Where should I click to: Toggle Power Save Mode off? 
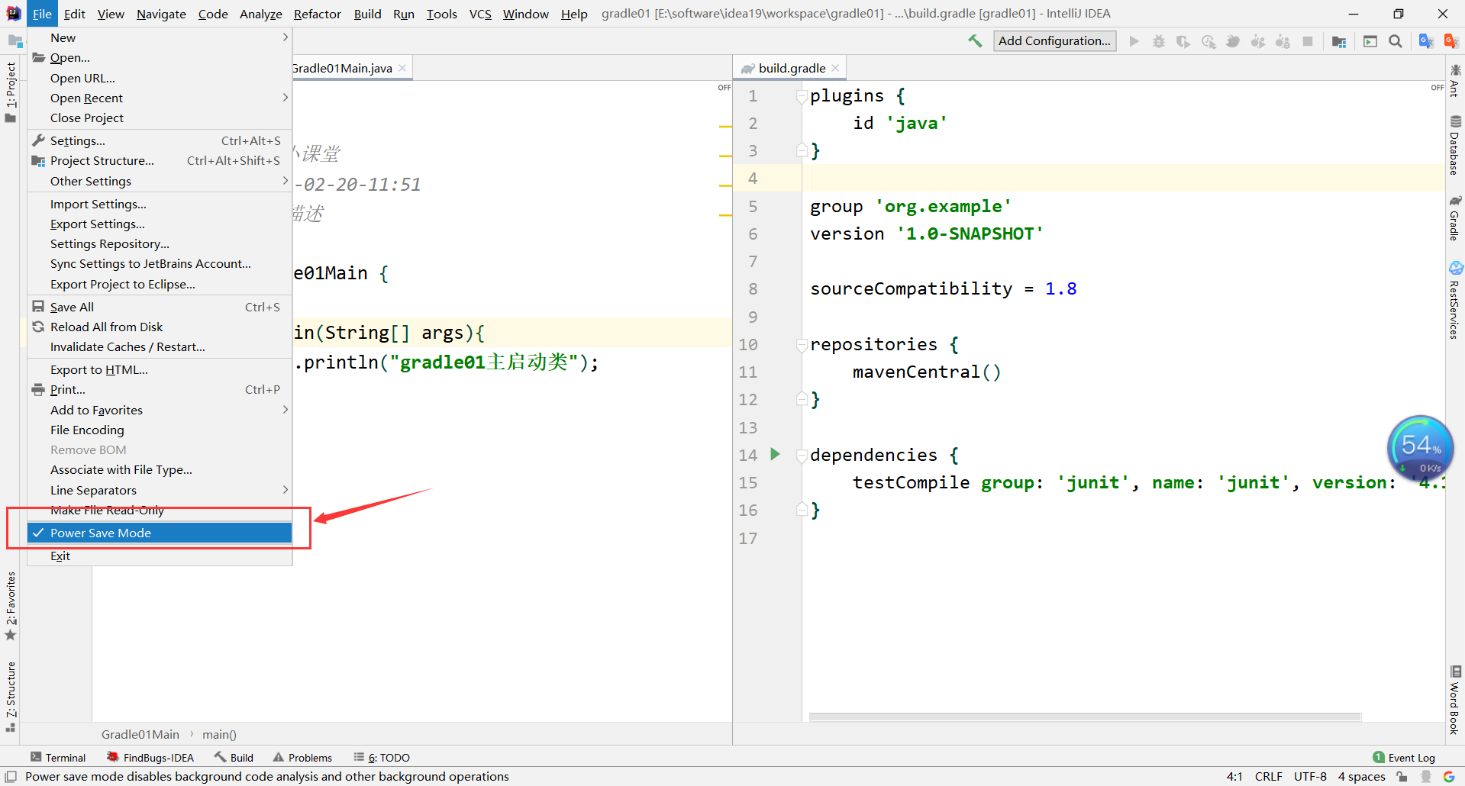point(160,533)
